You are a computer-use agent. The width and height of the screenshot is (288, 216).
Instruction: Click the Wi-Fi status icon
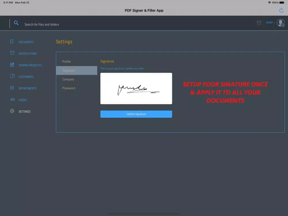pos(269,3)
